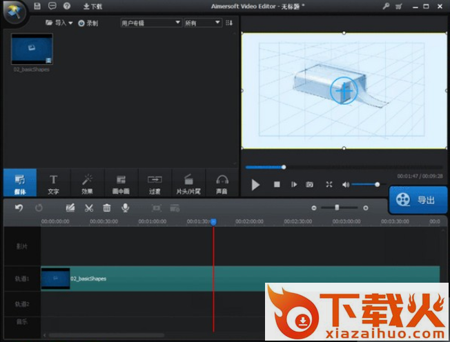Screen dimensions: 450x342
Task: Click the Play button under the preview
Action: tap(255, 185)
